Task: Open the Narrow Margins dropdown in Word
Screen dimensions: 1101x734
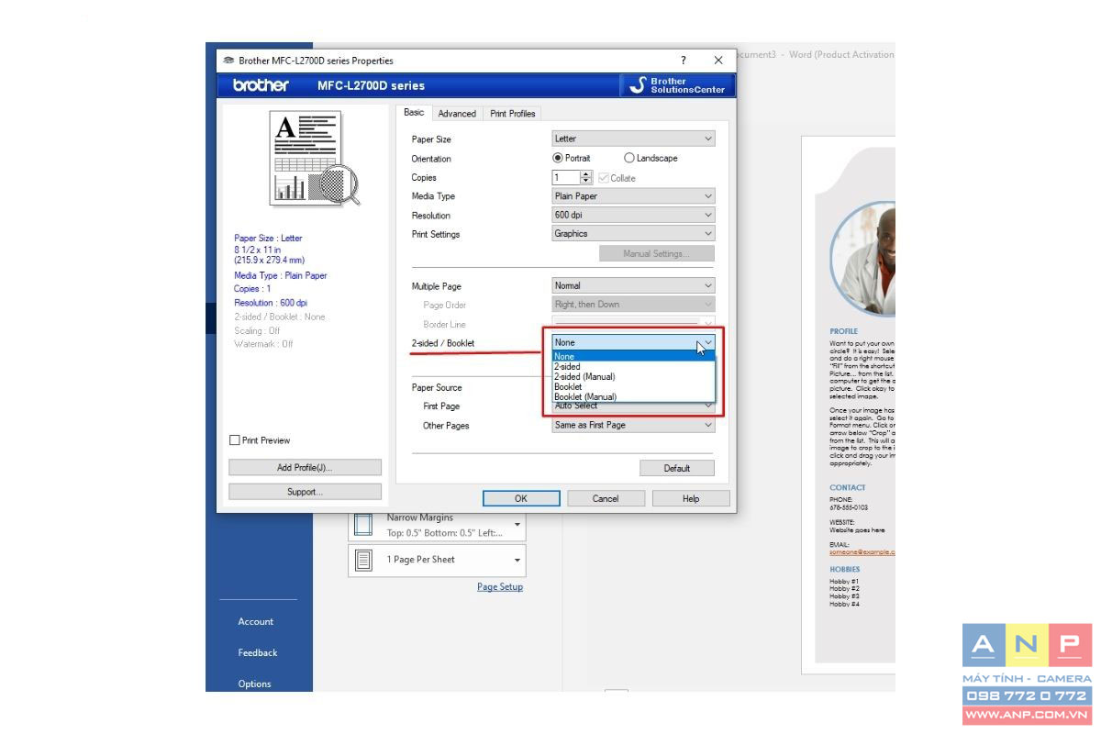Action: point(517,525)
